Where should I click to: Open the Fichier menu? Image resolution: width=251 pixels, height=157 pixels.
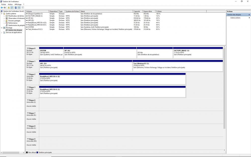(3, 4)
